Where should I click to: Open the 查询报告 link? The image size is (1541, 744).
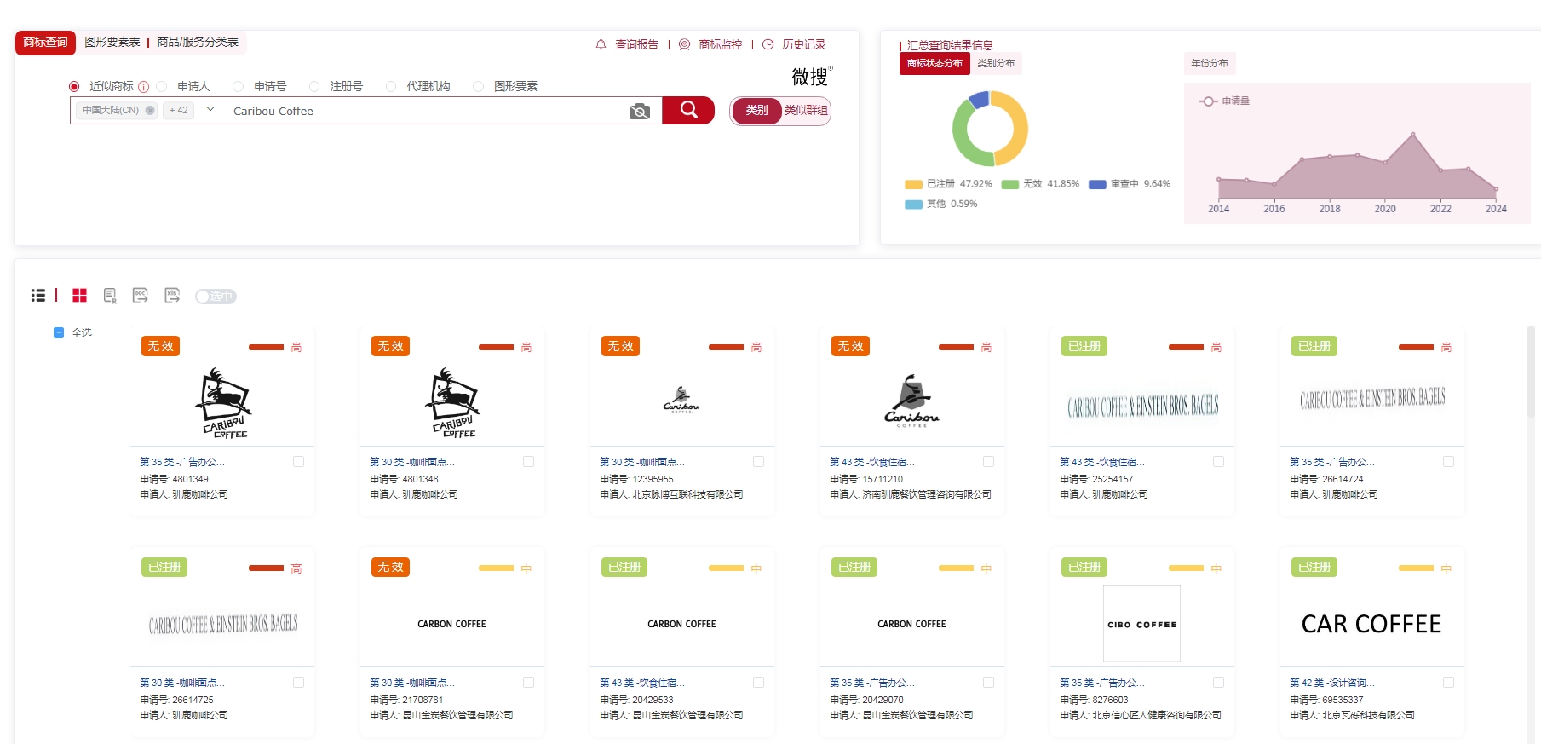click(636, 44)
